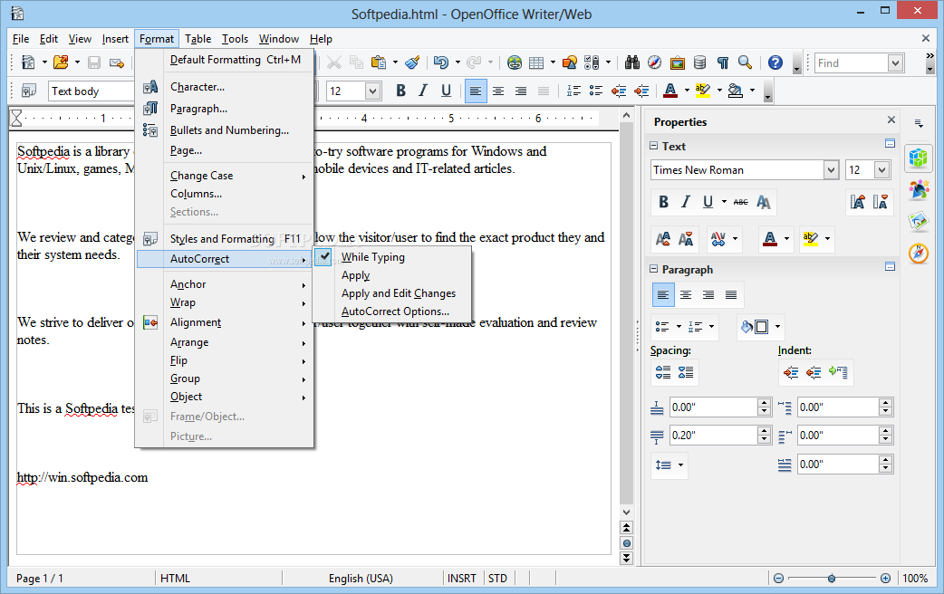Choose Apply and Edit Changes menu entry
944x594 pixels.
pyautogui.click(x=394, y=293)
